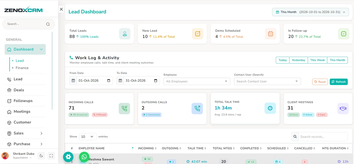Image resolution: width=354 pixels, height=164 pixels.
Task: Close the sidebar with the X button
Action: 61,9
